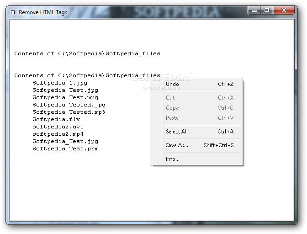307x234 pixels.
Task: Choose Copy in the context menu
Action: coord(196,108)
